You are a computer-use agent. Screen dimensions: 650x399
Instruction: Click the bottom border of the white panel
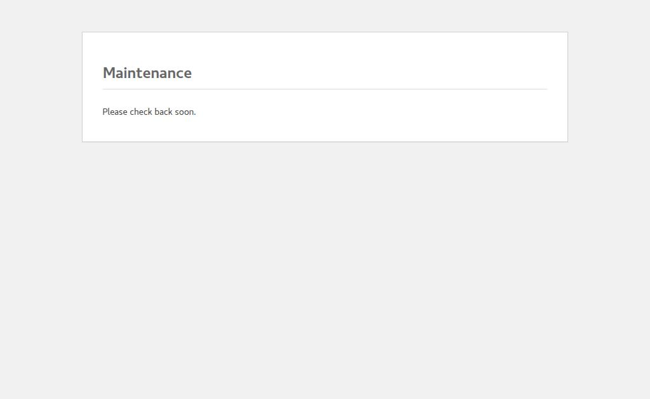pos(325,141)
